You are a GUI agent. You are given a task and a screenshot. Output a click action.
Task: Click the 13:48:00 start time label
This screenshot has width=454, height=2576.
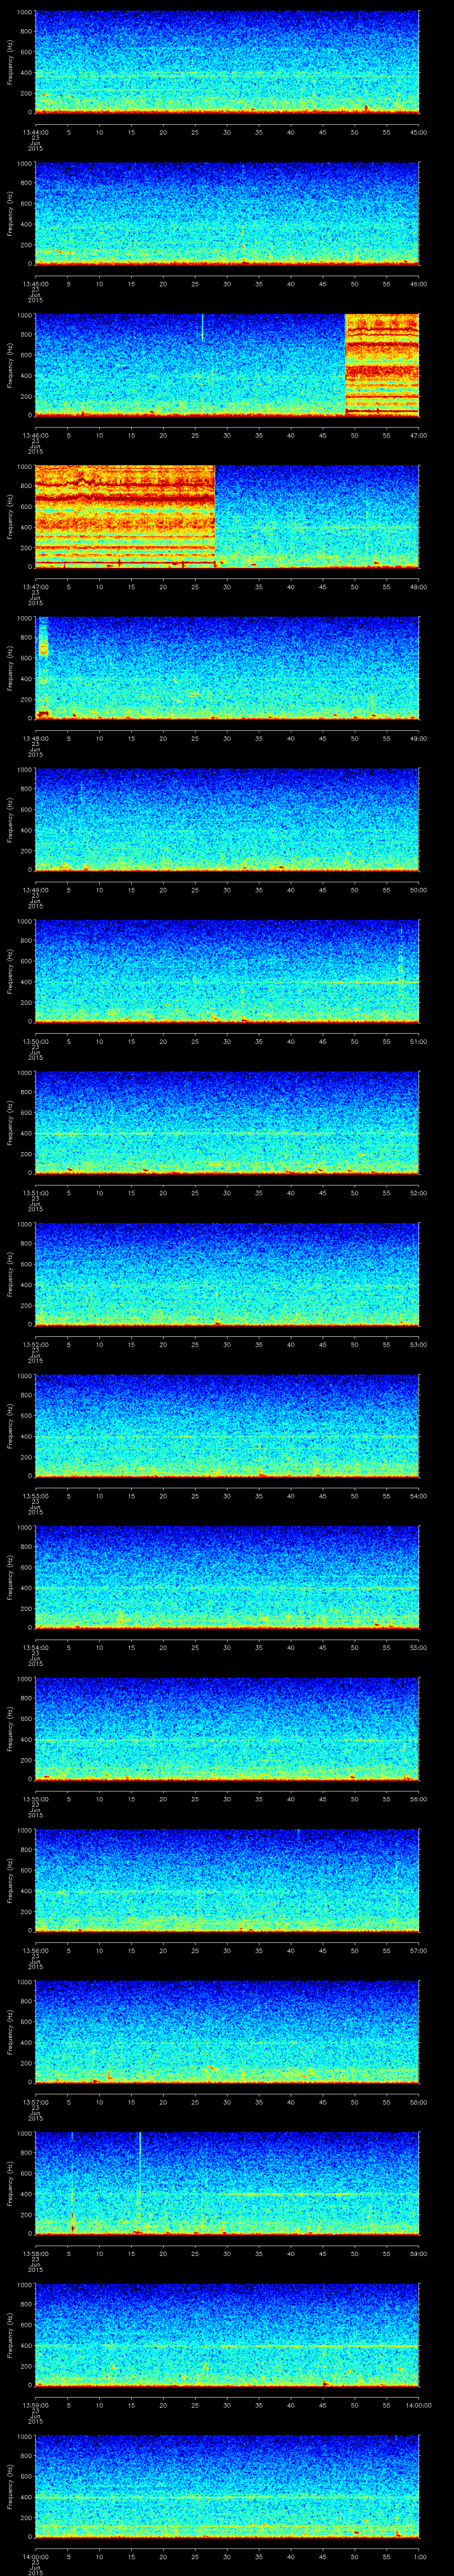point(35,738)
